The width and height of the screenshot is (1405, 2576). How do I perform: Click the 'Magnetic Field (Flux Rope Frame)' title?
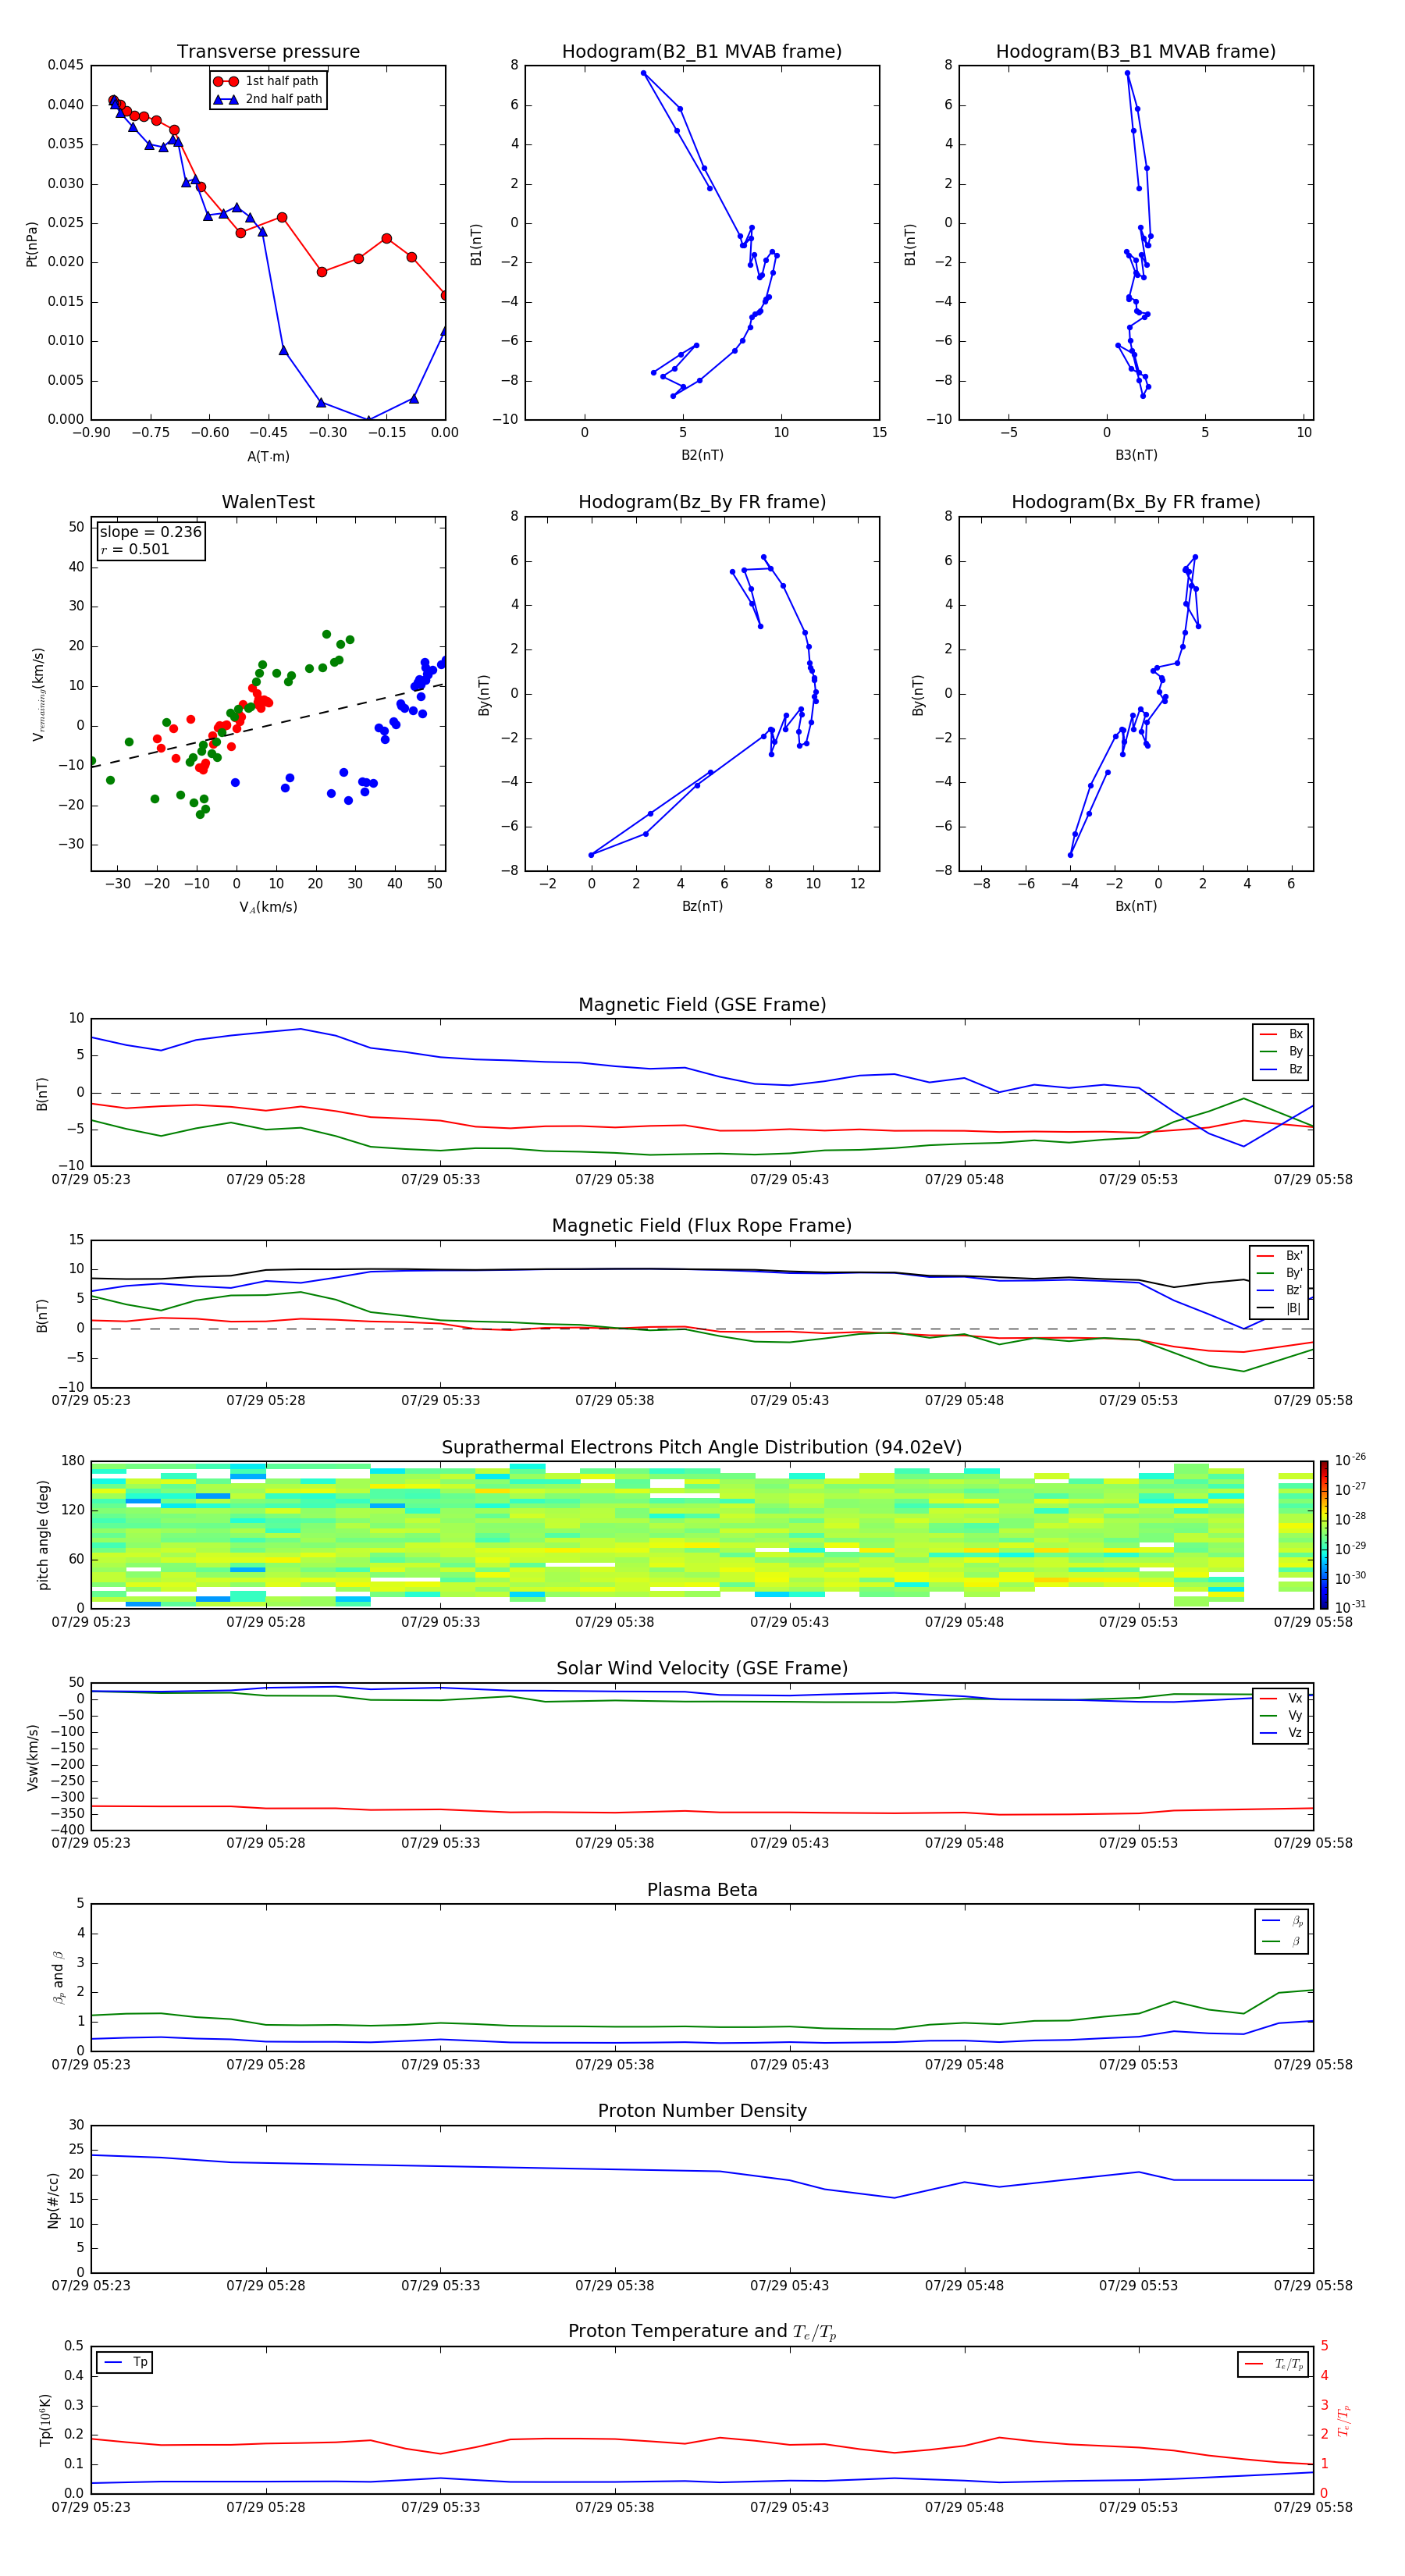702,1226
